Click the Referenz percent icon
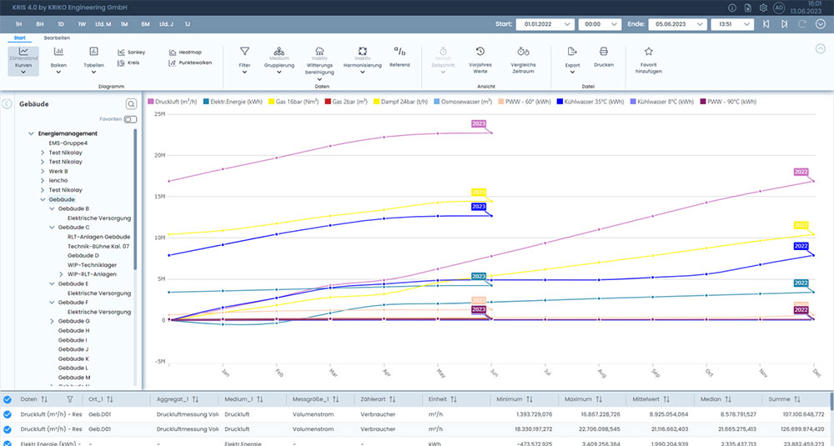The width and height of the screenshot is (834, 446). [x=399, y=51]
